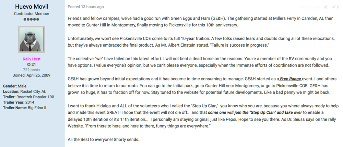Click the green reputation plus icon

tap(28, 64)
